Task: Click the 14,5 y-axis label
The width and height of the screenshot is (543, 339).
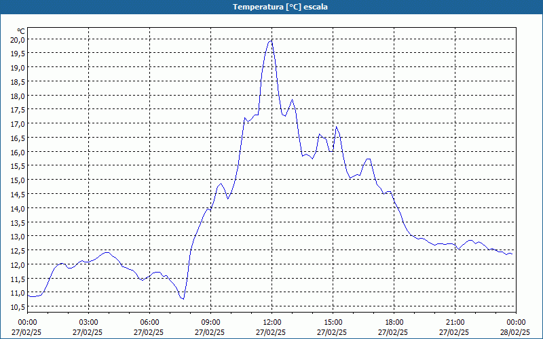Action: click(x=18, y=195)
